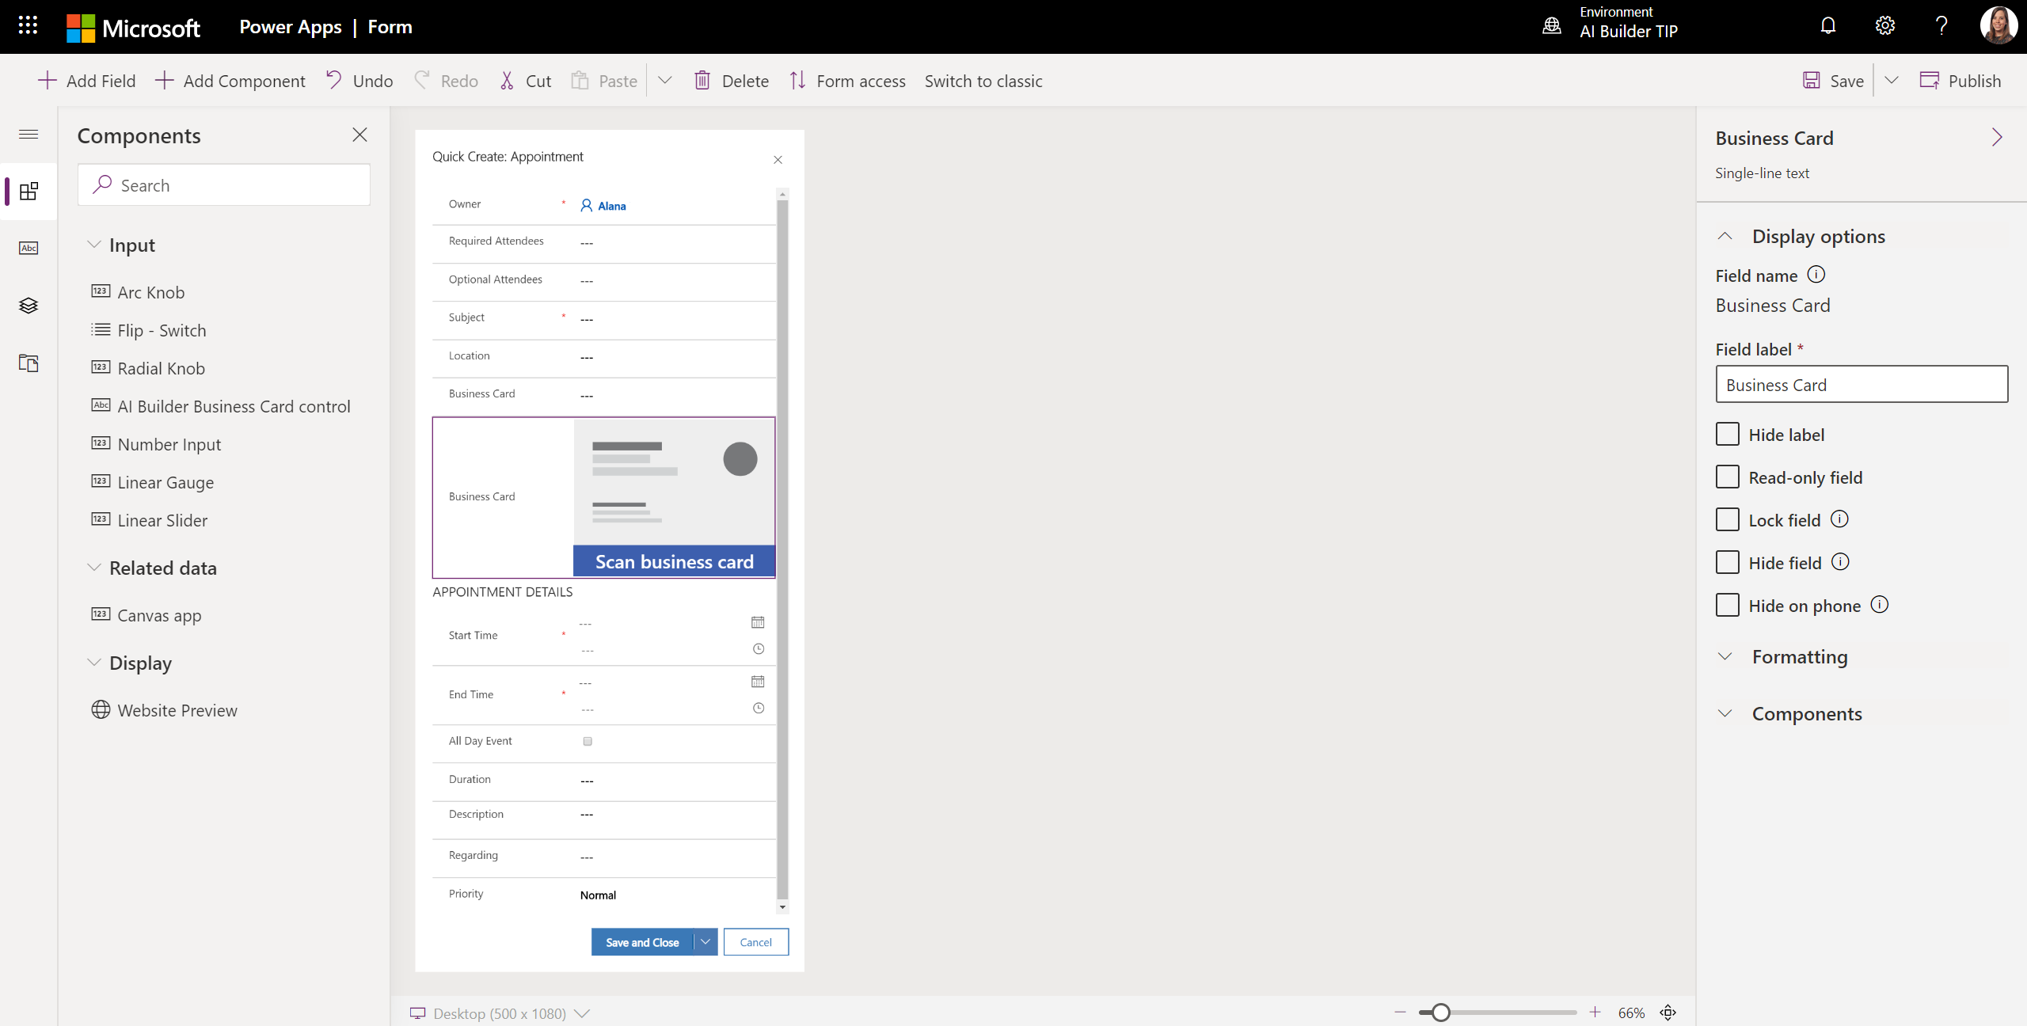
Task: Open End Time calendar picker
Action: (x=758, y=682)
